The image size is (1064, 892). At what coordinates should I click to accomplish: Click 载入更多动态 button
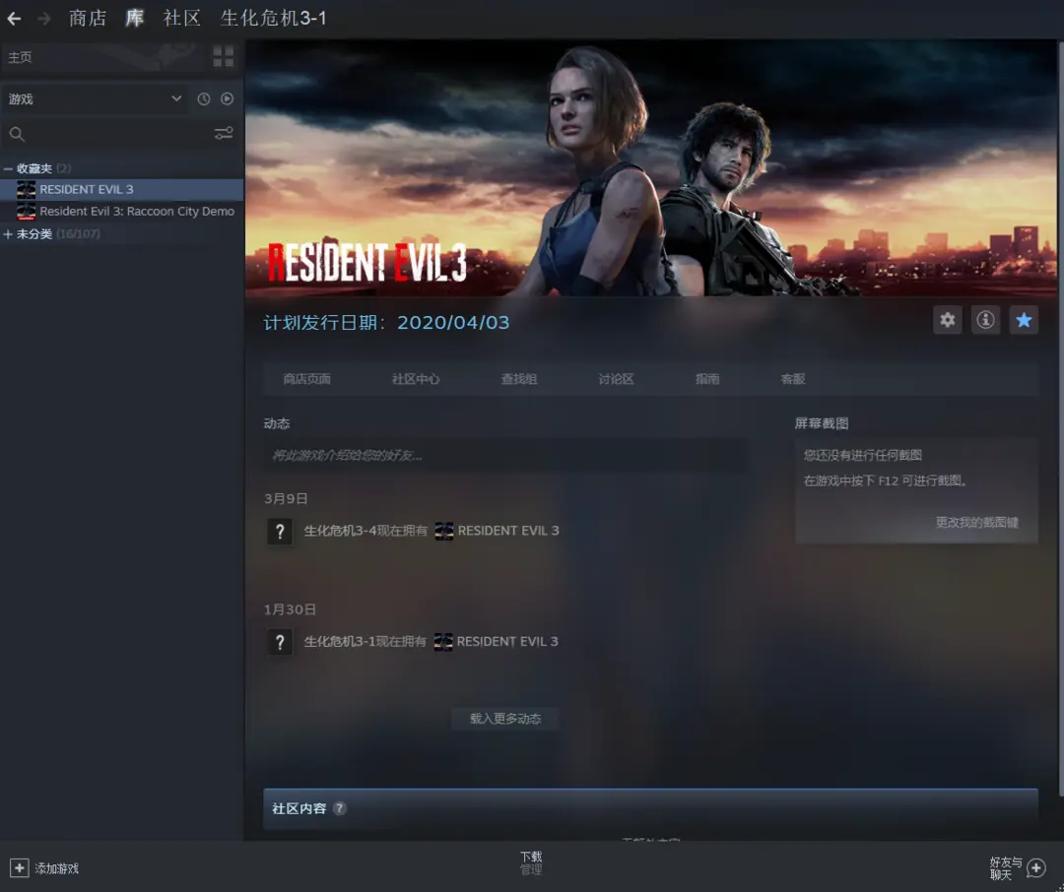pyautogui.click(x=505, y=719)
